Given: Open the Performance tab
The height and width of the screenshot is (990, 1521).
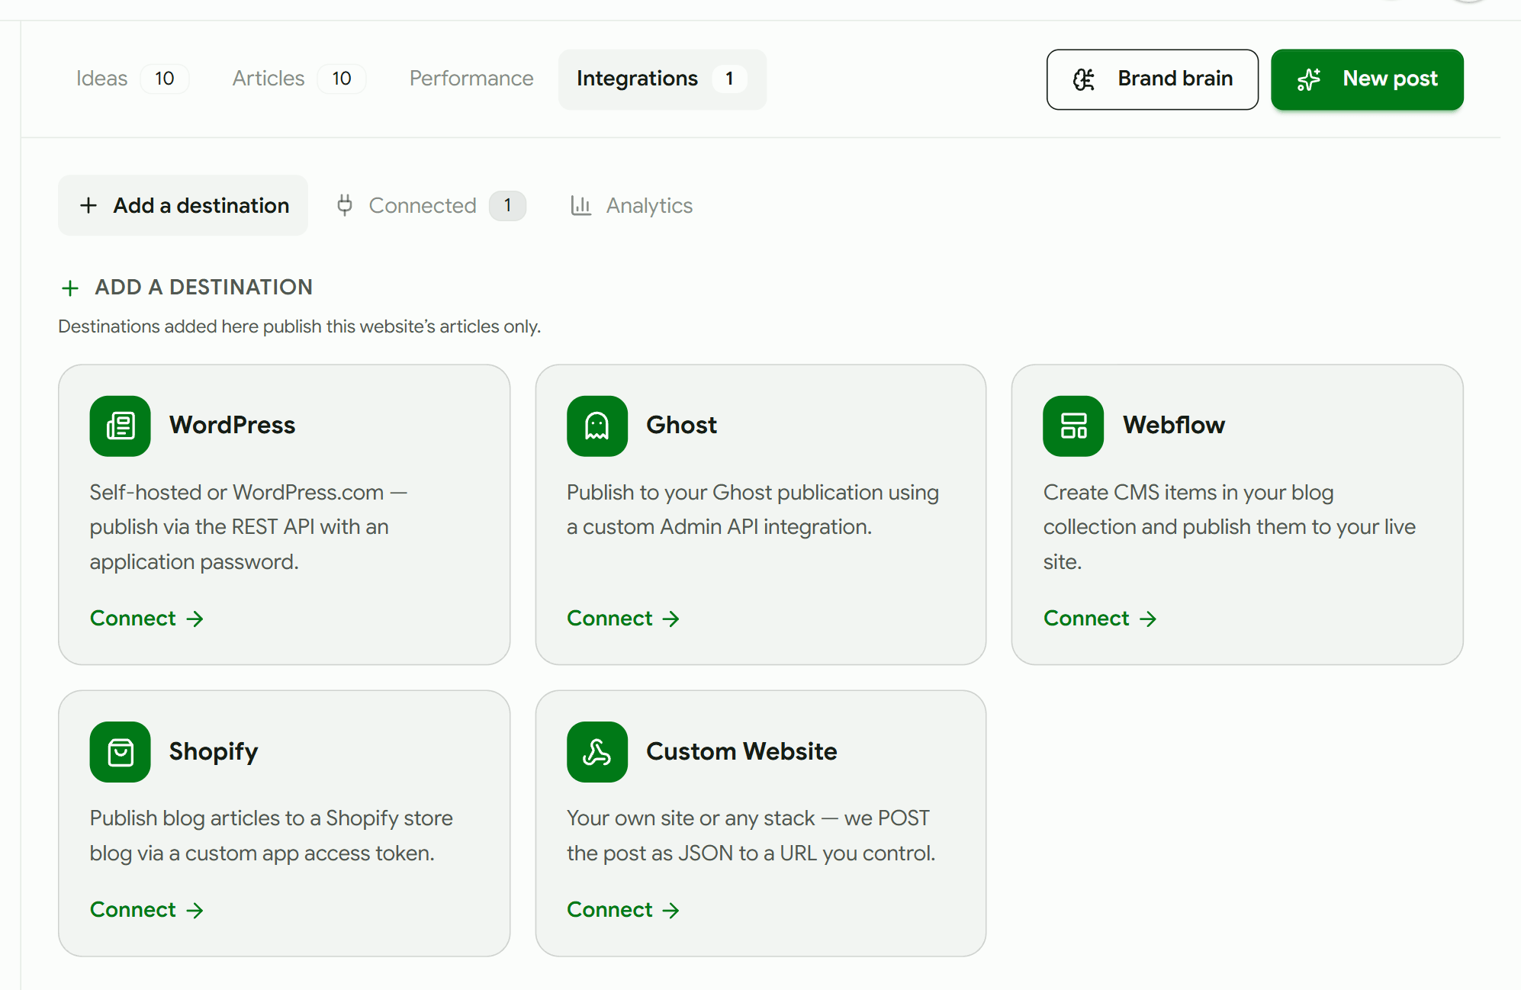Looking at the screenshot, I should click(x=471, y=79).
